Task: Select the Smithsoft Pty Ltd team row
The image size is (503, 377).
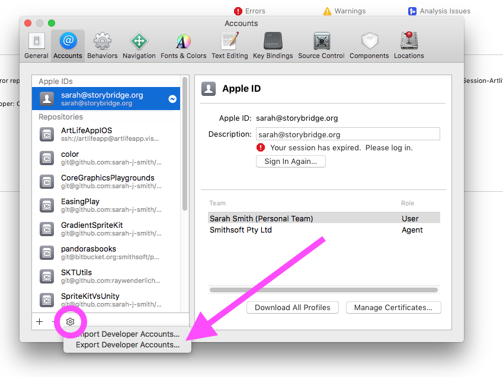Action: (x=324, y=230)
